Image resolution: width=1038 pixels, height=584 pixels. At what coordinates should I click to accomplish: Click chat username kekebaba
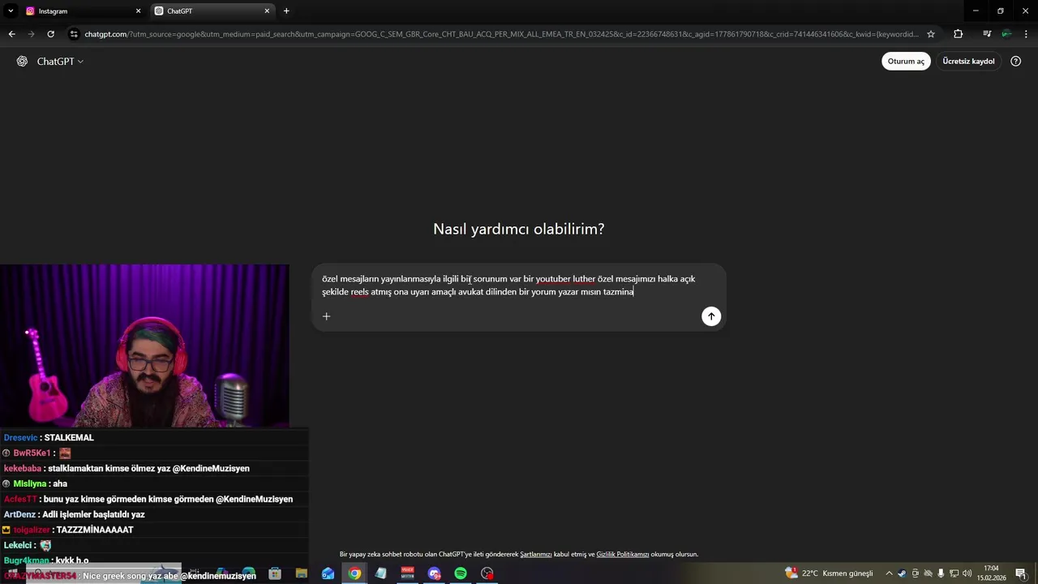[22, 469]
